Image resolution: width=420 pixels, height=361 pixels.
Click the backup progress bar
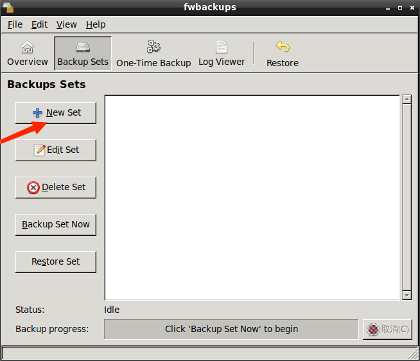click(231, 329)
